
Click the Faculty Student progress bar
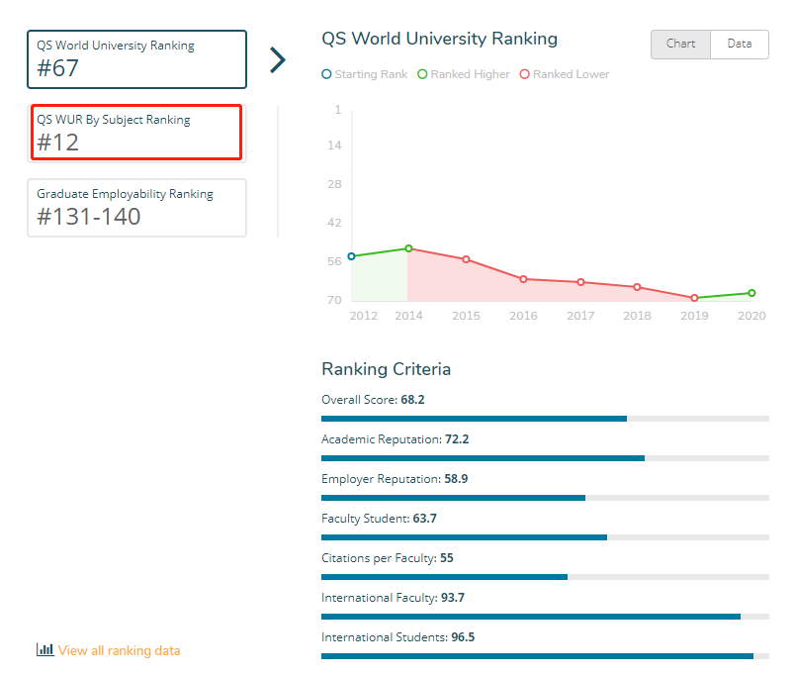(546, 537)
